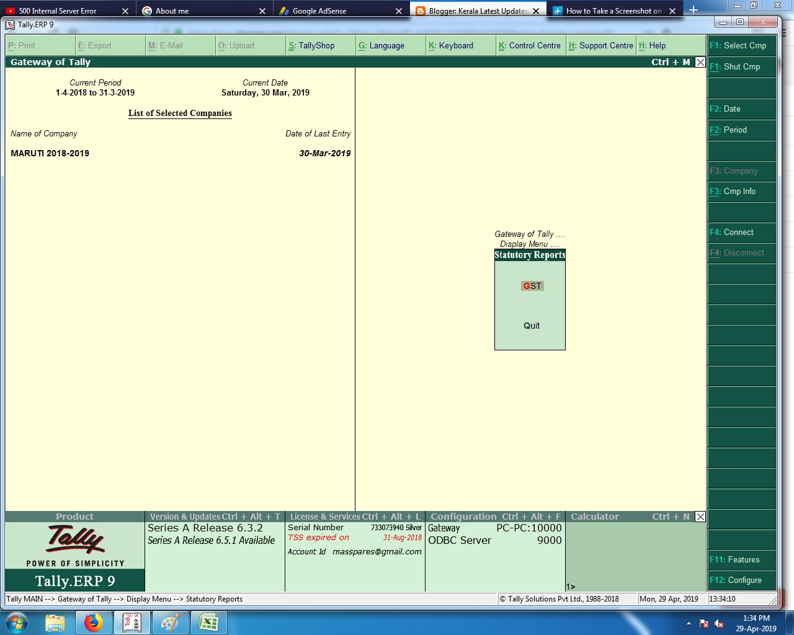The width and height of the screenshot is (794, 635).
Task: Click F1: Shut Cmp button
Action: [x=742, y=67]
